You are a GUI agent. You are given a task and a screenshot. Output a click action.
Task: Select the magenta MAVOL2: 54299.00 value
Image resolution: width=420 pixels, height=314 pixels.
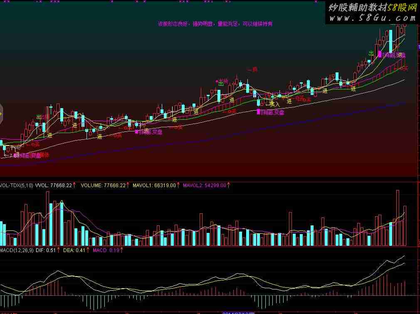click(x=205, y=185)
